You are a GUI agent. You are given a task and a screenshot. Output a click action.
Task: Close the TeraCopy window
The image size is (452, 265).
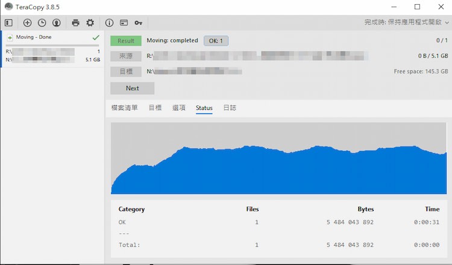[441, 7]
